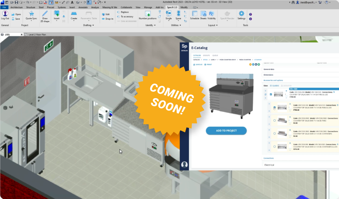Open the Layout panel dropdown

click(x=213, y=25)
